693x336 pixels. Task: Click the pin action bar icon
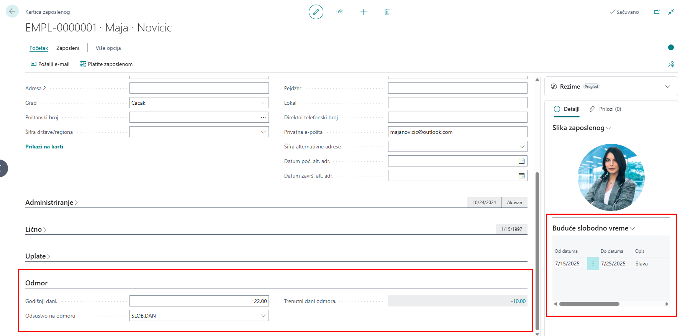[671, 64]
